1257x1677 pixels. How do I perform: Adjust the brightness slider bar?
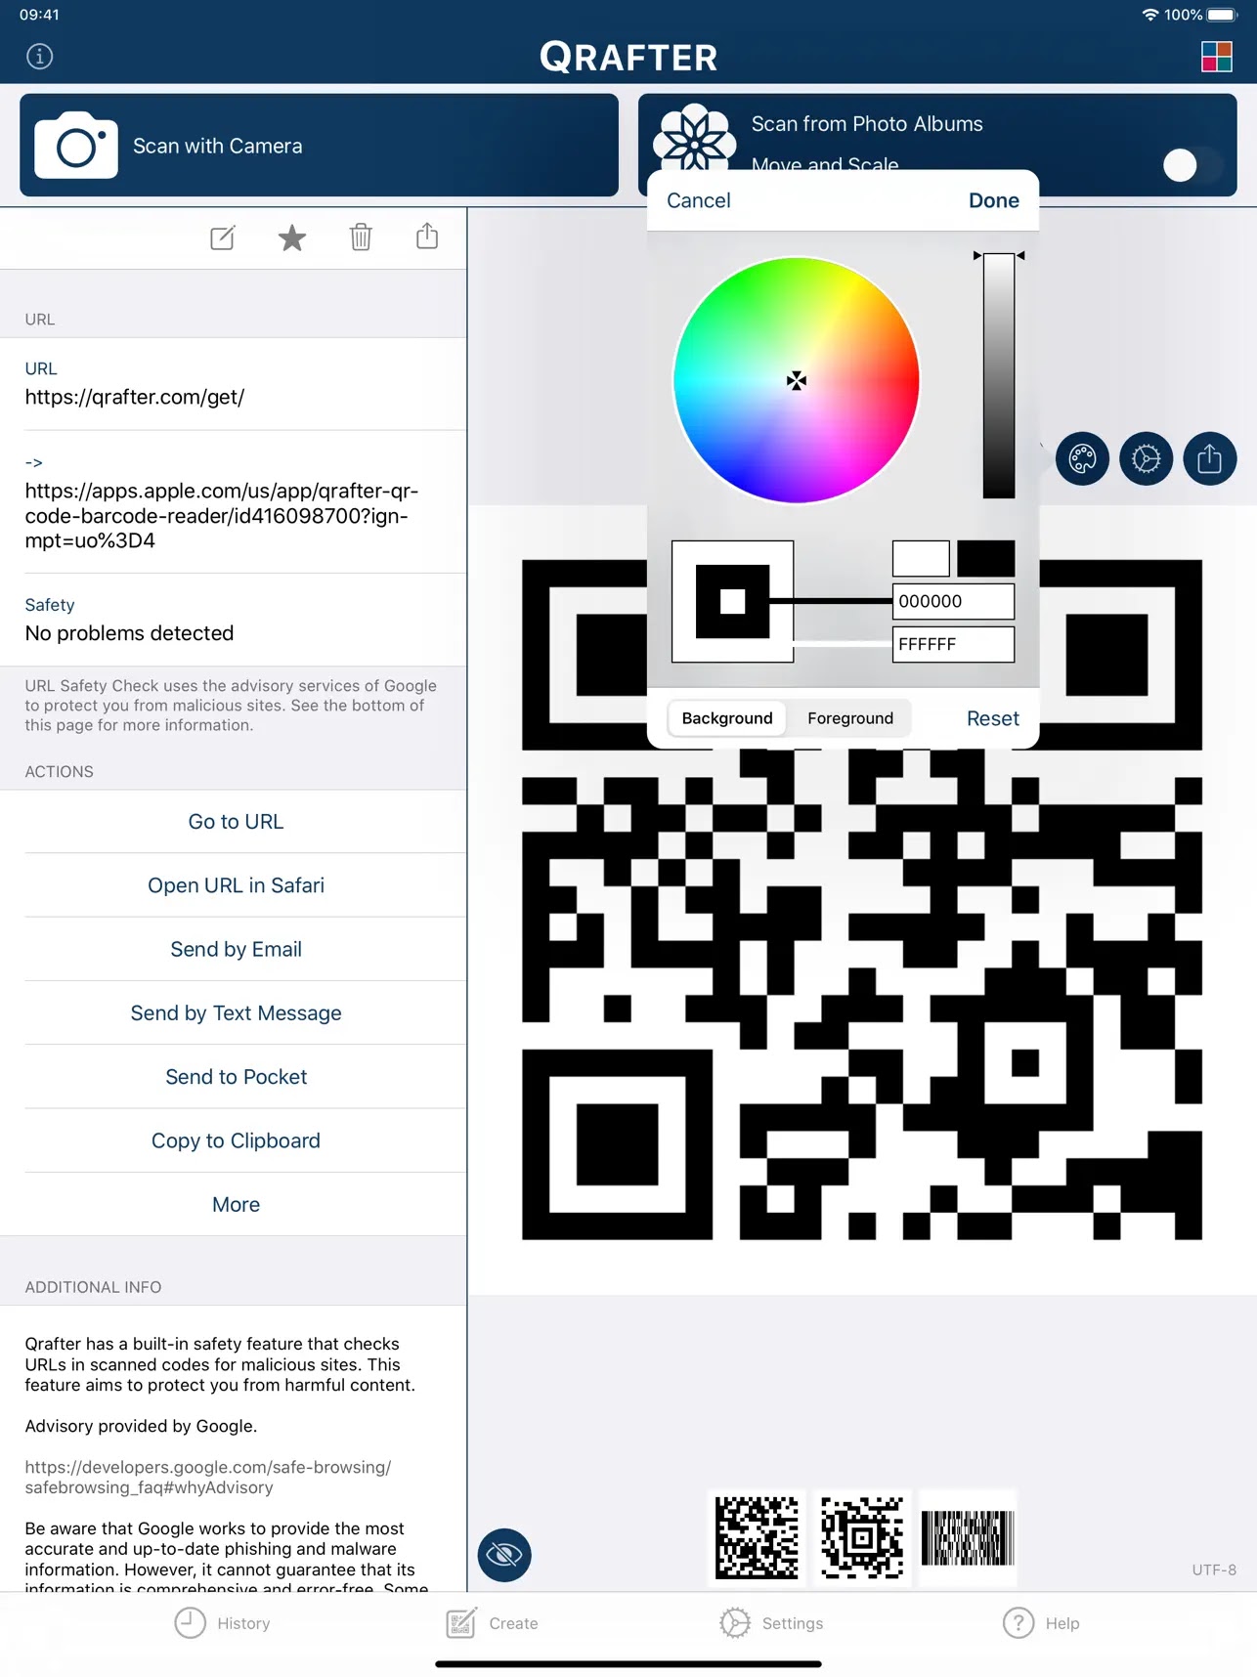pyautogui.click(x=998, y=375)
